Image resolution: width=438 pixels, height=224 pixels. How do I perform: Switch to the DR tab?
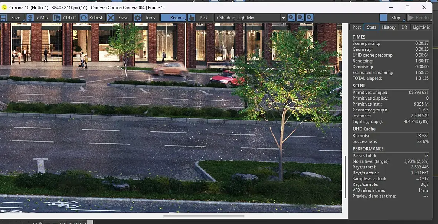[x=404, y=27]
